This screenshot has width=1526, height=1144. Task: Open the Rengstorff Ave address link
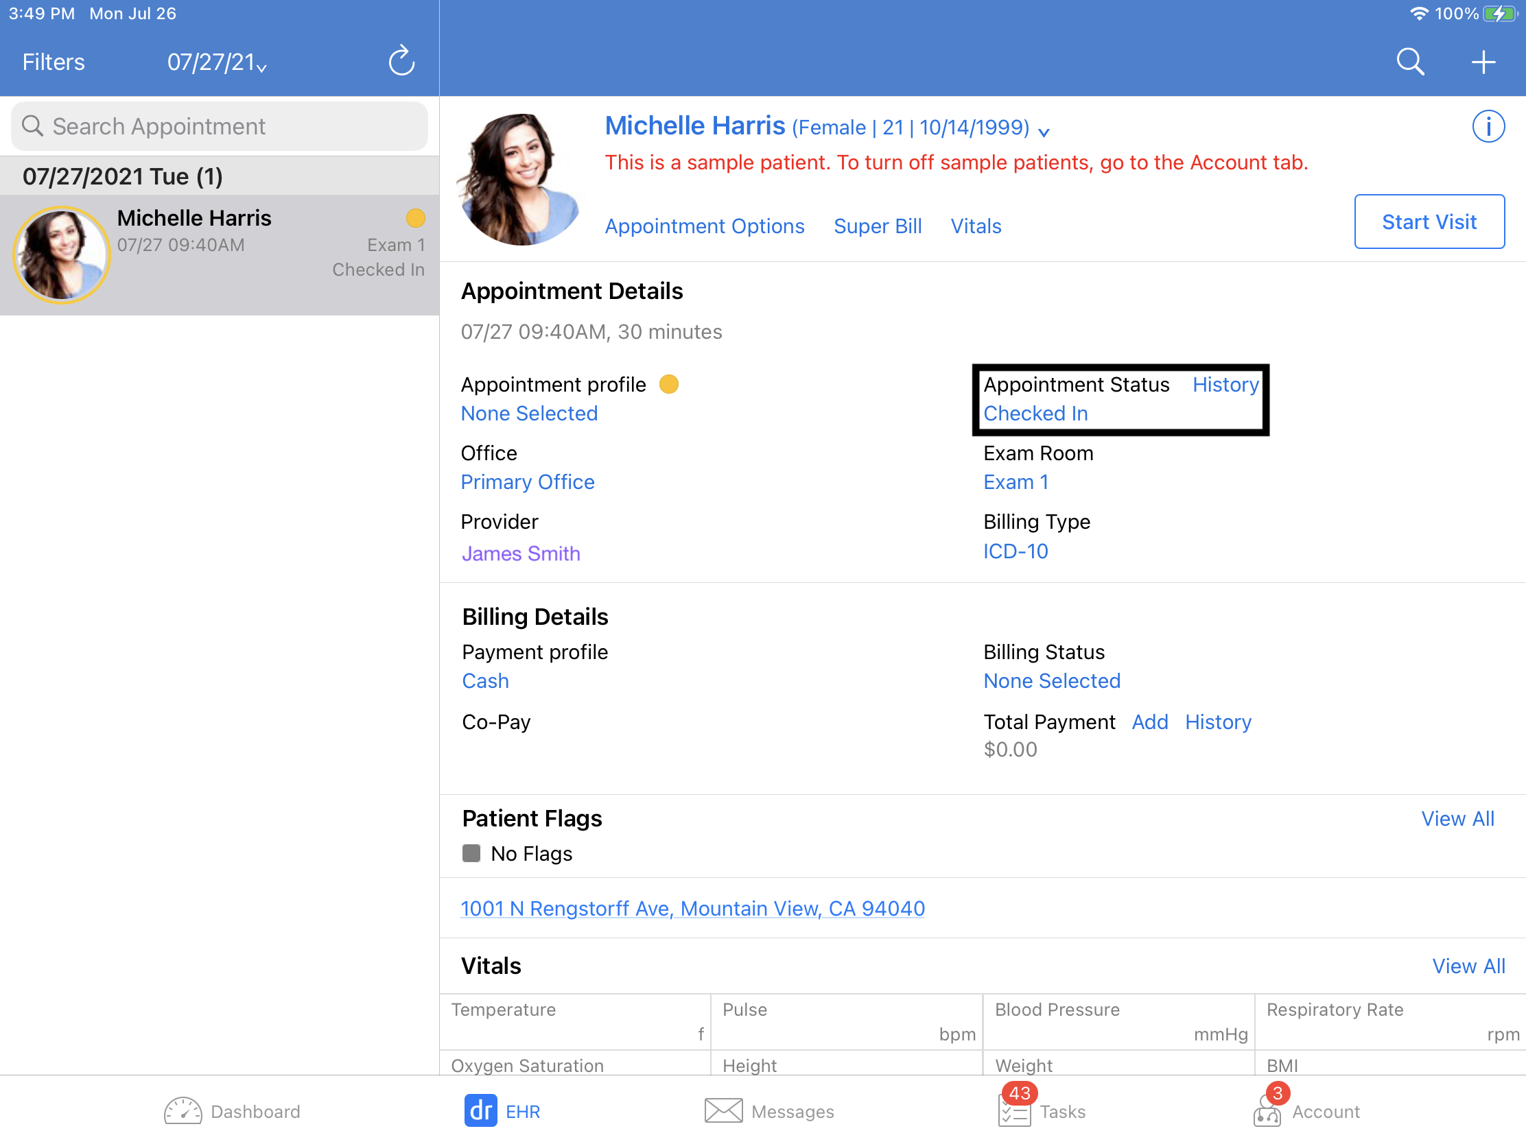click(x=692, y=908)
